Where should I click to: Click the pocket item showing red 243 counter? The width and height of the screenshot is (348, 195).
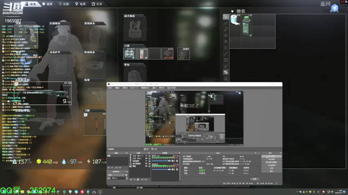pos(167,54)
